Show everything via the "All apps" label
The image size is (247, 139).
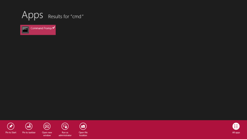point(236,133)
